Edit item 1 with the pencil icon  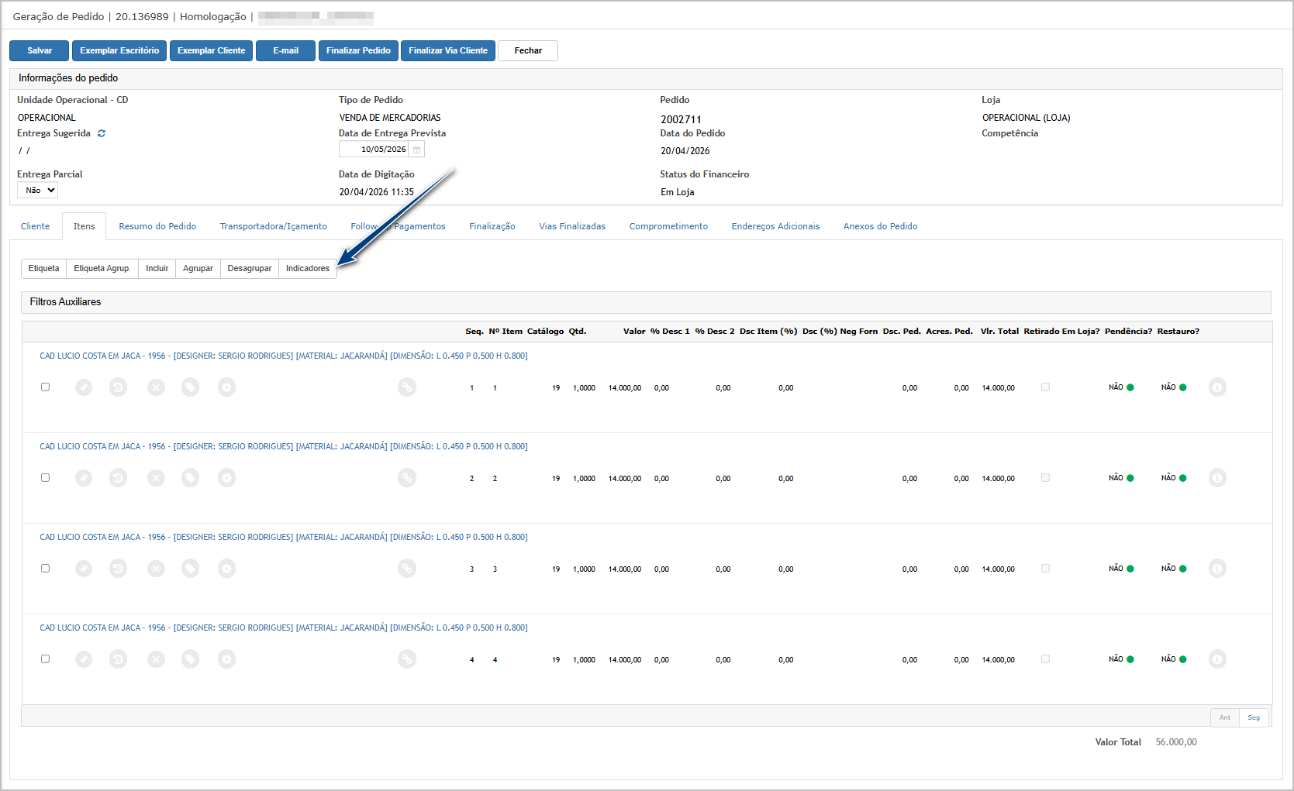click(x=84, y=387)
